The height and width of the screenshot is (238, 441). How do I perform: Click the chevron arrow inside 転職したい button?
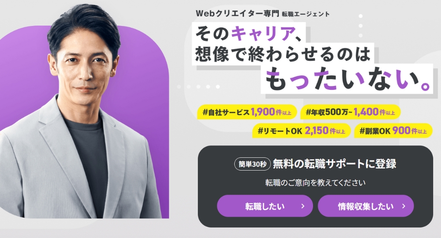click(303, 206)
